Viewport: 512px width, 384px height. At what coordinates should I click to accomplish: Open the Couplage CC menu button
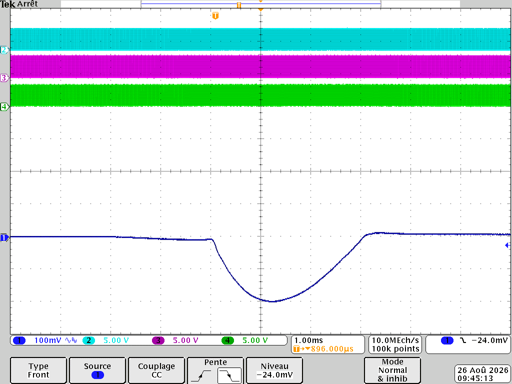tap(156, 370)
